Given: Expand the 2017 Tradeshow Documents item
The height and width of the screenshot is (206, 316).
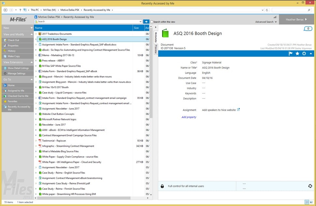Looking at the screenshot, I should (36, 34).
